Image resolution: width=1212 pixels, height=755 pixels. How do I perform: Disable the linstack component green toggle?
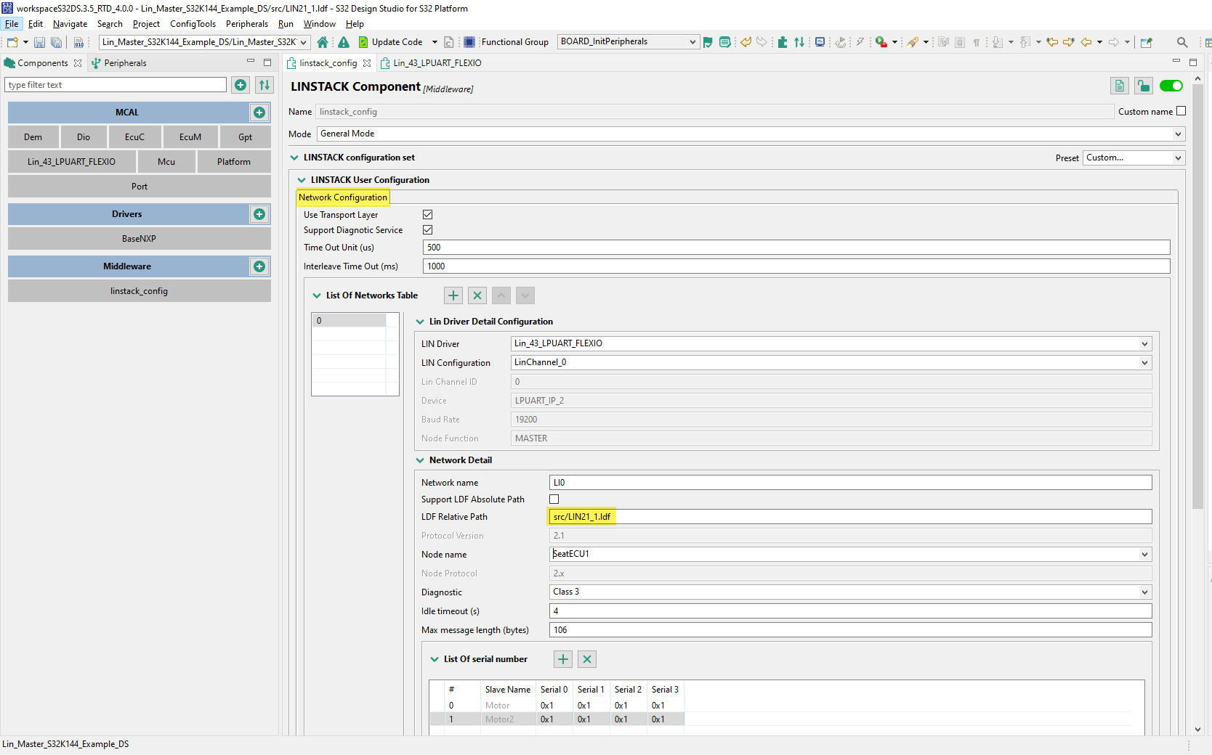(1171, 86)
